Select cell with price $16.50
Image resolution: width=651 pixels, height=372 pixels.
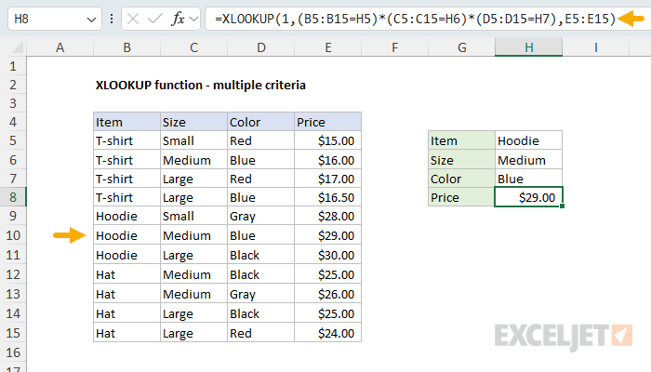(328, 197)
